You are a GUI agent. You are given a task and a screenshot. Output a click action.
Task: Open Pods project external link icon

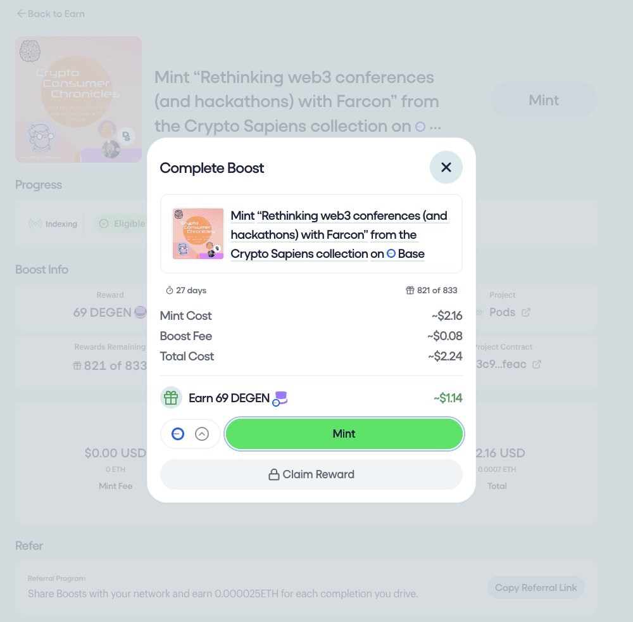click(525, 312)
